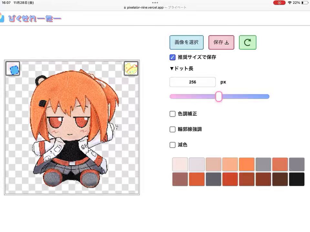Select the top-row rightmost gray swatch

pos(297,164)
